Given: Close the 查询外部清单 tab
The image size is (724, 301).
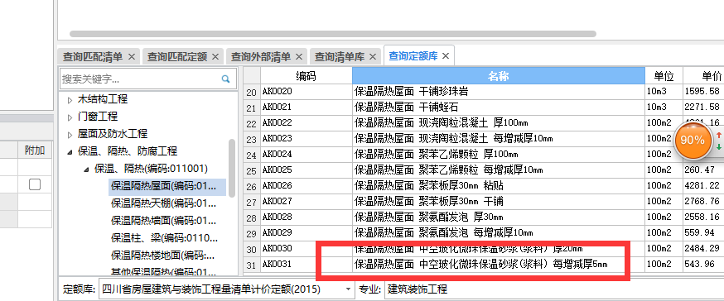Looking at the screenshot, I should pos(299,57).
